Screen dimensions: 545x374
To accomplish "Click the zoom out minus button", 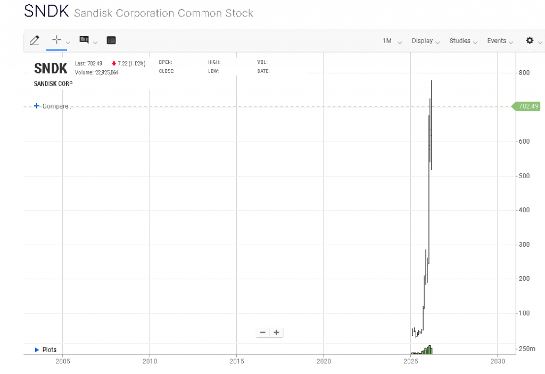I will click(262, 333).
